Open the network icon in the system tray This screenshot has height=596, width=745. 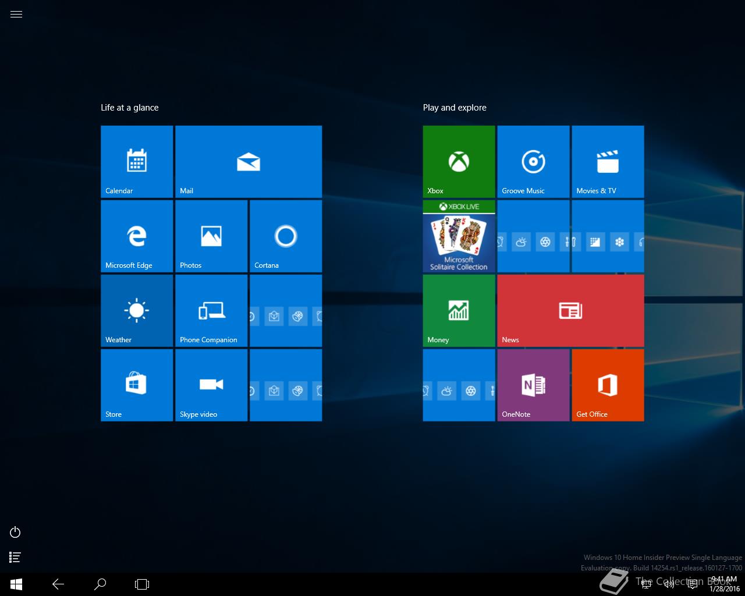[x=646, y=584]
